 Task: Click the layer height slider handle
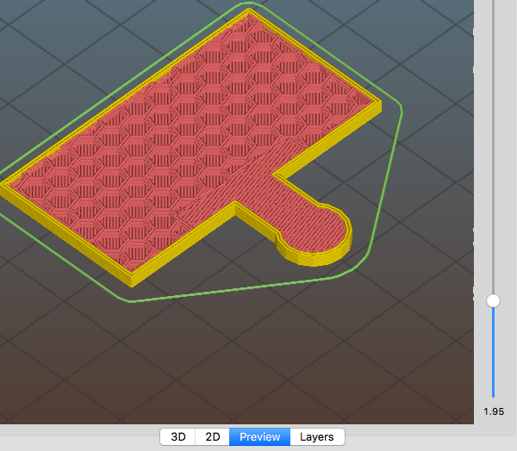click(x=494, y=300)
